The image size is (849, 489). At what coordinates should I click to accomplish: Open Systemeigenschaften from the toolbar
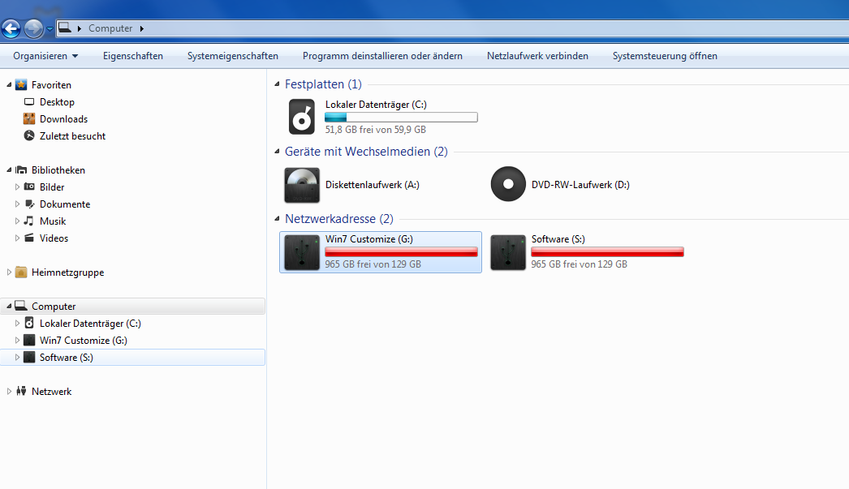tap(233, 56)
